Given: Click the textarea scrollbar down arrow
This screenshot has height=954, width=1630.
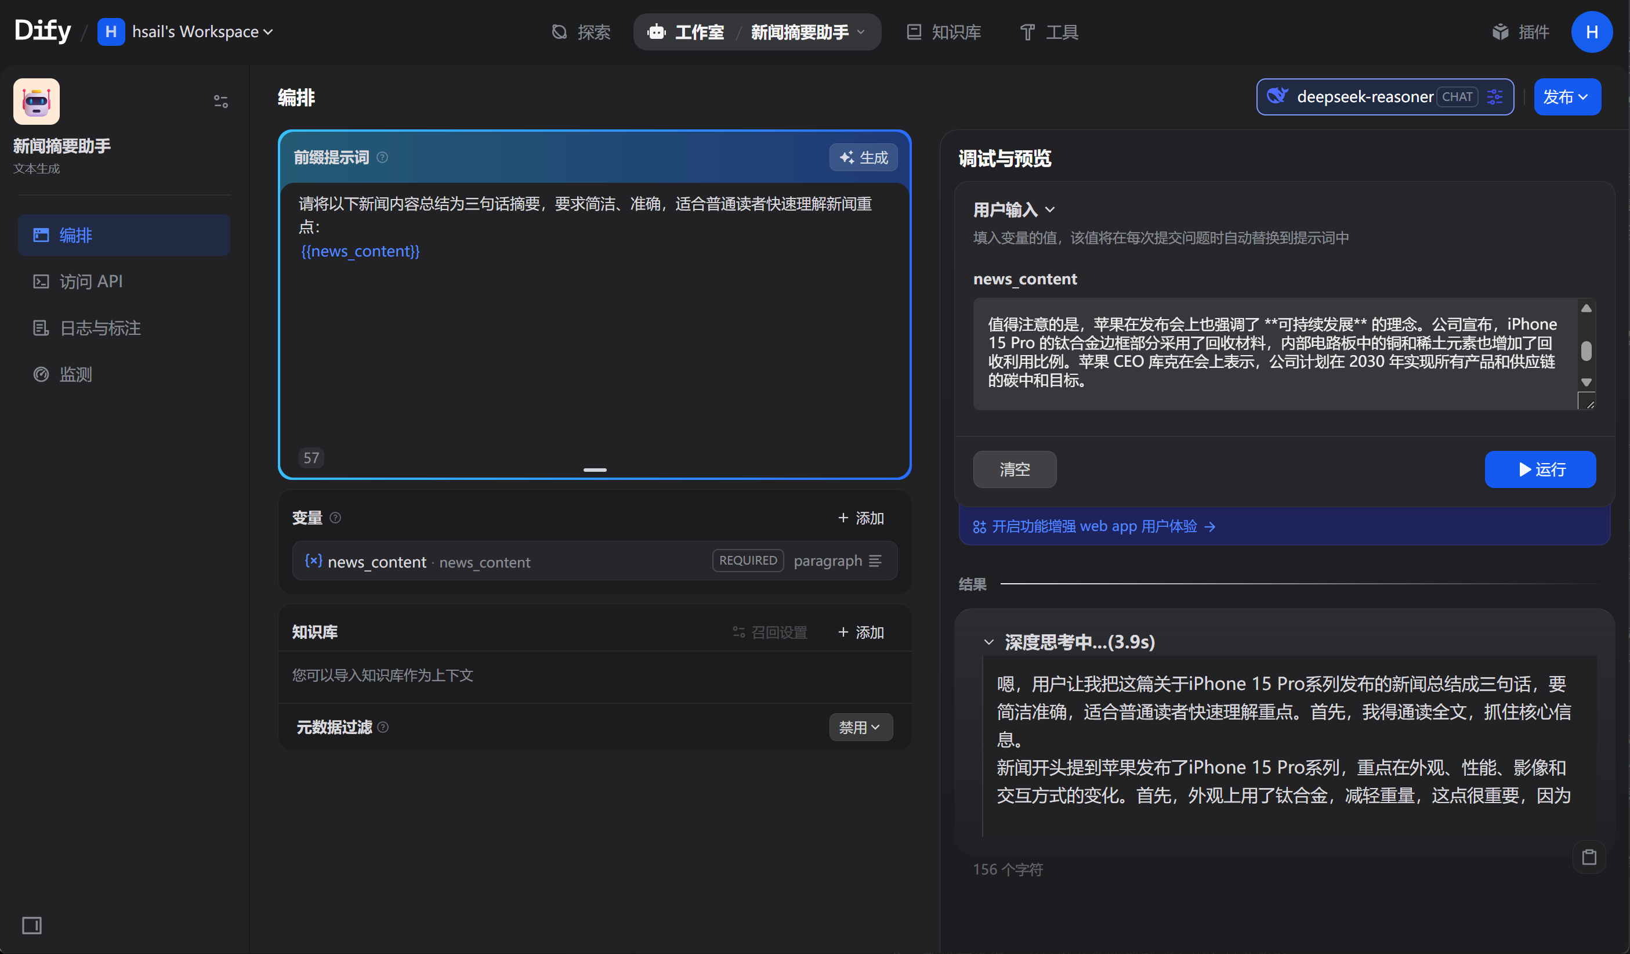Looking at the screenshot, I should [x=1586, y=382].
